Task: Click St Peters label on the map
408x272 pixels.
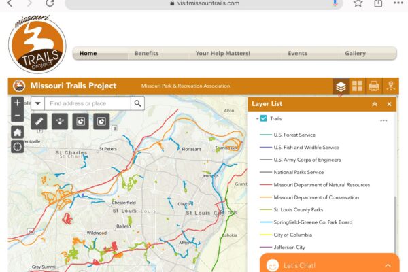Action: click(x=108, y=149)
